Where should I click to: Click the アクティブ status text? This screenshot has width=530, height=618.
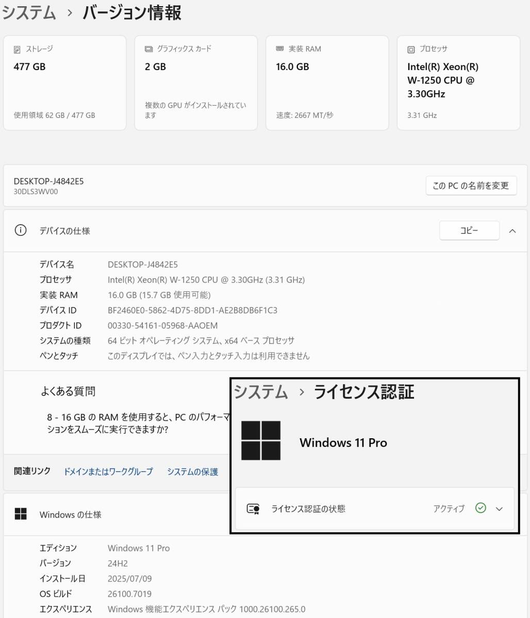coord(449,509)
